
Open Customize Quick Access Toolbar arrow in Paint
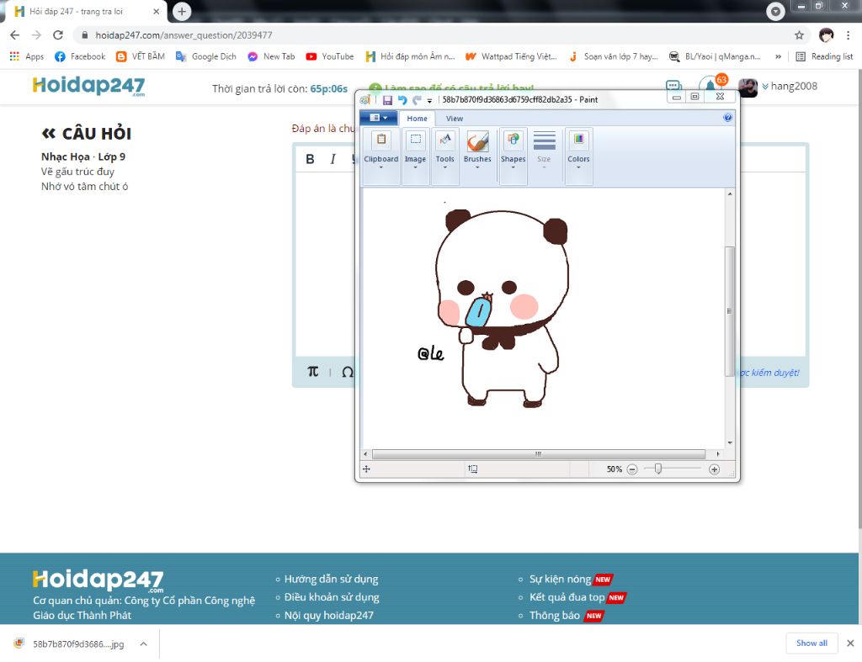click(x=429, y=101)
